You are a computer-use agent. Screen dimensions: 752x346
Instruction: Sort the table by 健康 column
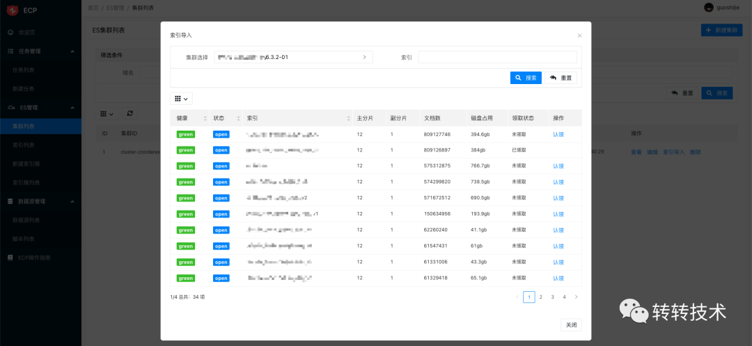[x=205, y=118]
